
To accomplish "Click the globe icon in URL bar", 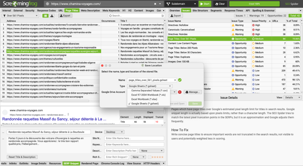I will tap(47, 4).
